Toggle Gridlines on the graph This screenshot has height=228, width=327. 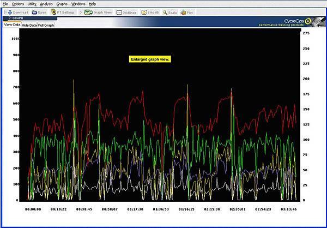tap(126, 11)
